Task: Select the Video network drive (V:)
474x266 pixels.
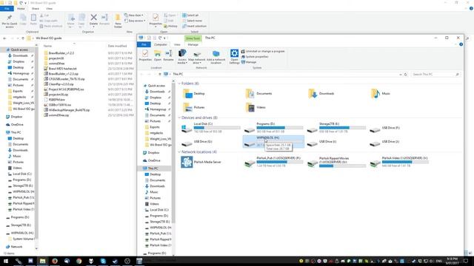Action: (x=398, y=162)
